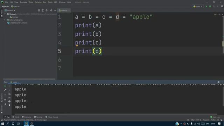Open the main run configuration dropdown

tap(198, 6)
